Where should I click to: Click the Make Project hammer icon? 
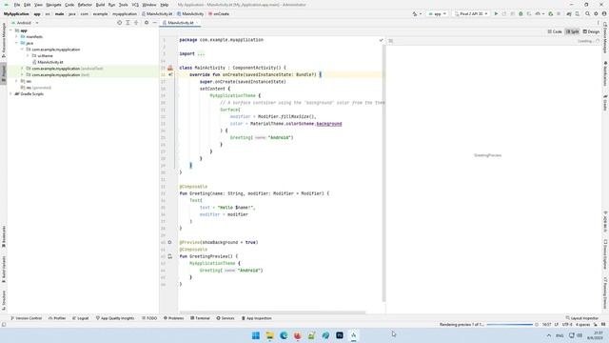coord(415,13)
